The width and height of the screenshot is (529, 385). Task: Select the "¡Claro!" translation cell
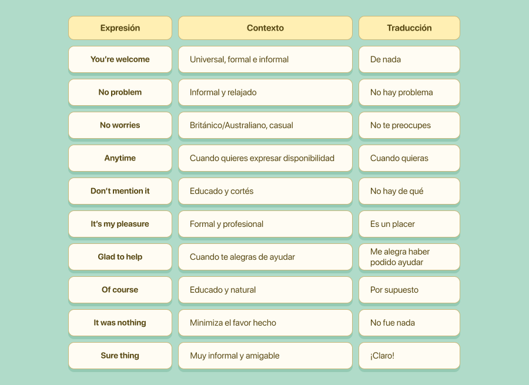point(409,356)
